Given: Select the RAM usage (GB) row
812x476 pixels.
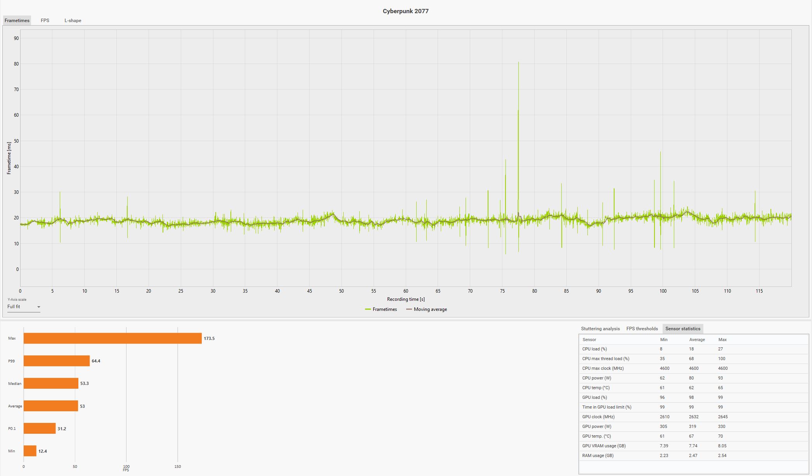Looking at the screenshot, I should coord(597,455).
